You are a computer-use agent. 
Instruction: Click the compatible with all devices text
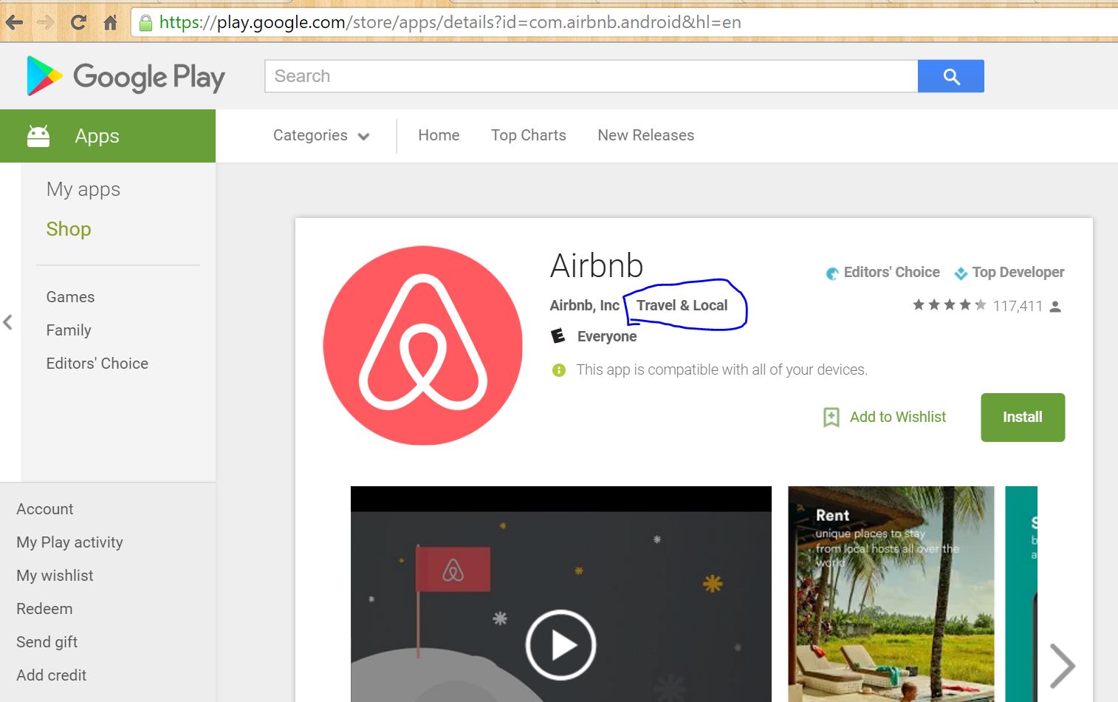pyautogui.click(x=722, y=369)
